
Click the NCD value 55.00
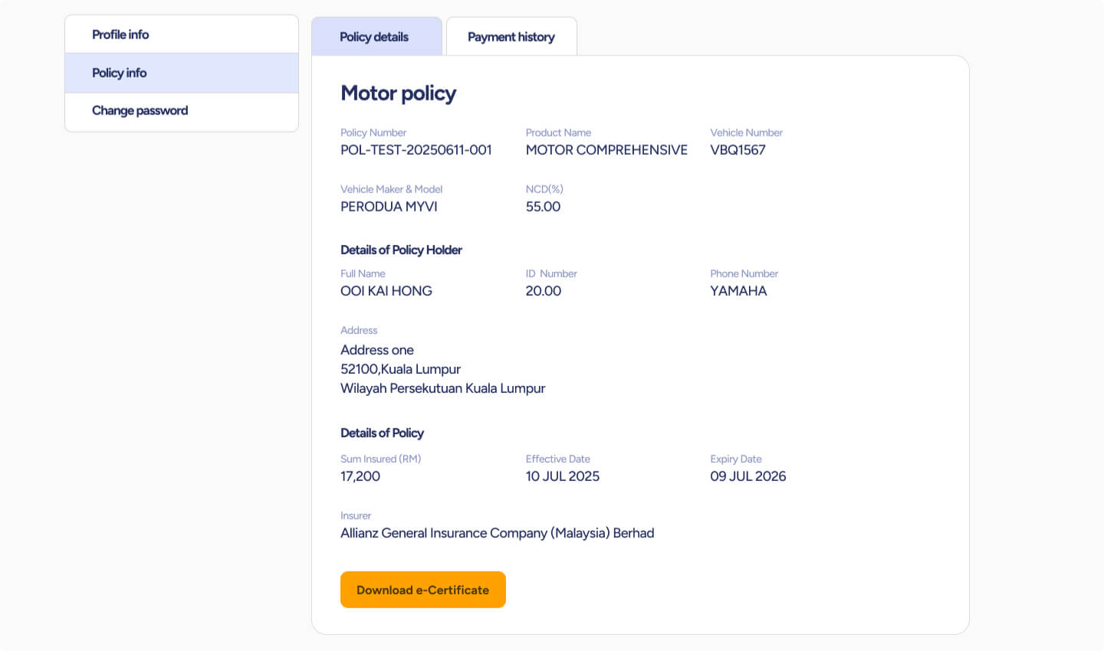tap(543, 207)
